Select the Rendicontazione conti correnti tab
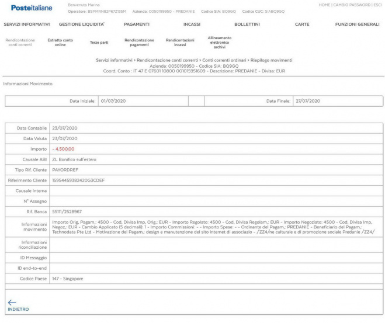 click(x=20, y=42)
